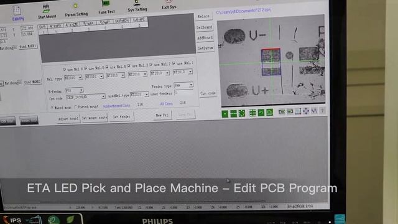Click the Set mount route button

(x=95, y=118)
